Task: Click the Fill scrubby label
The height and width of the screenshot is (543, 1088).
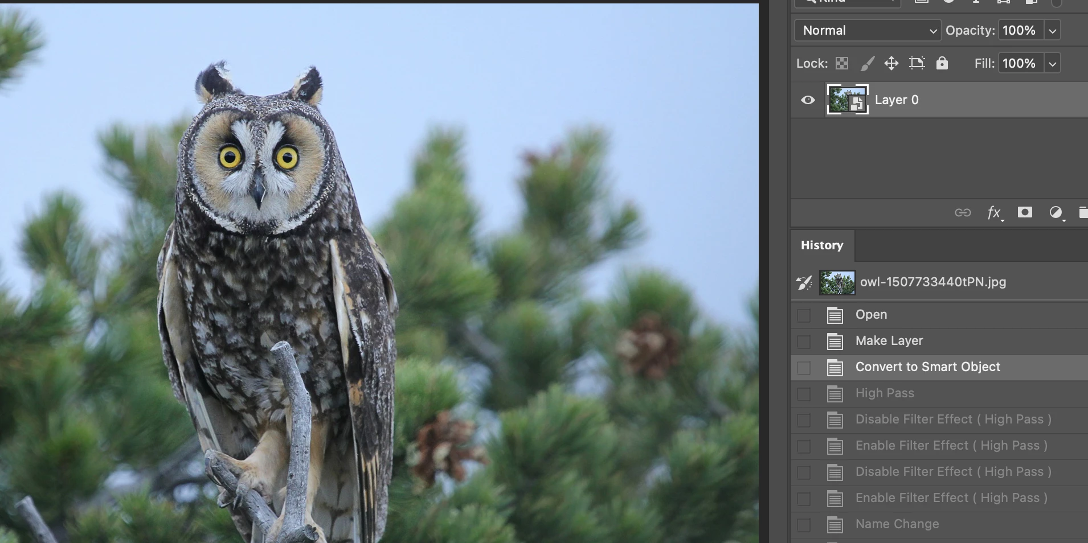Action: [x=984, y=64]
